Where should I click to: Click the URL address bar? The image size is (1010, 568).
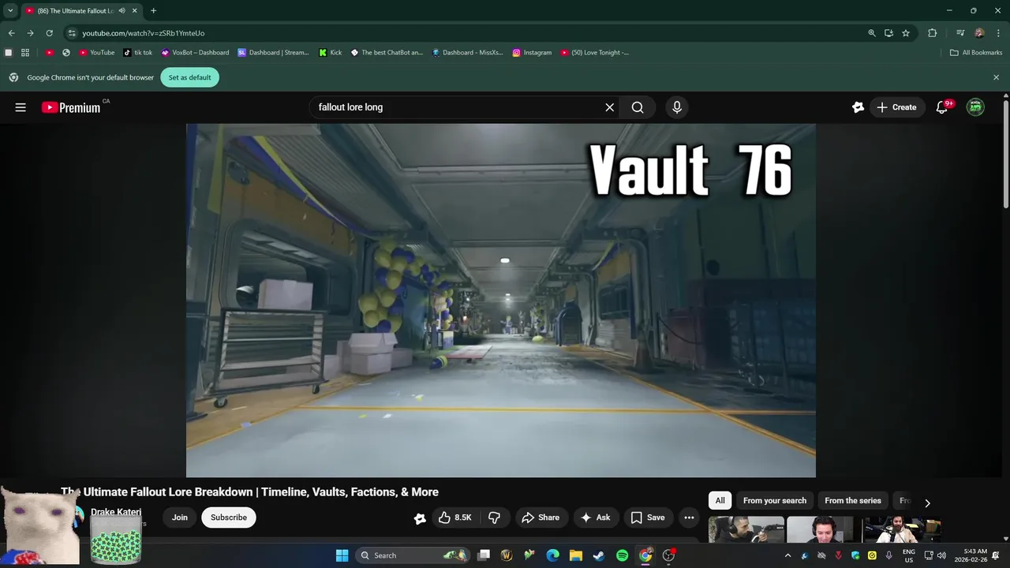click(x=466, y=33)
